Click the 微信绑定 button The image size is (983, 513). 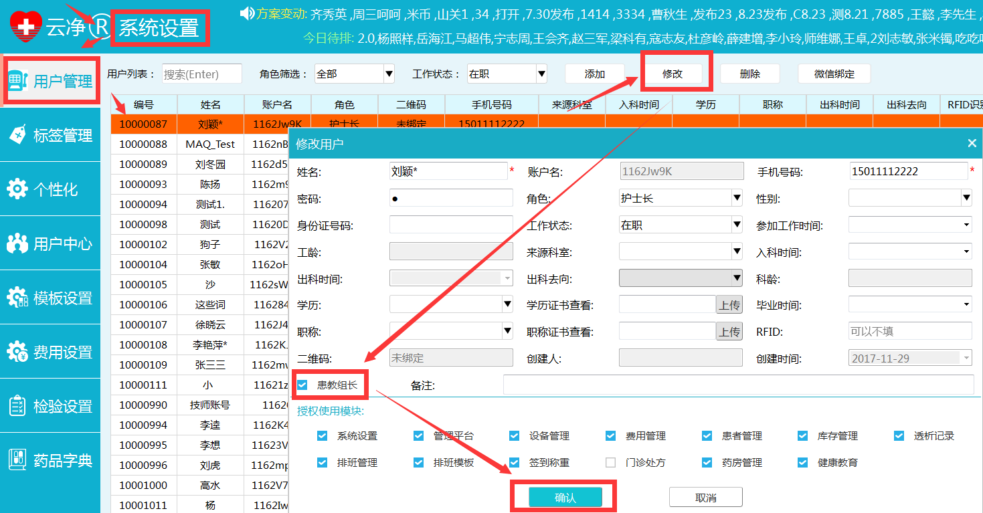point(834,74)
